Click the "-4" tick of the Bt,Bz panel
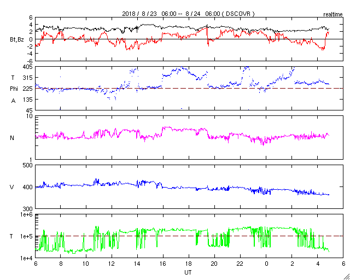 coord(30,54)
